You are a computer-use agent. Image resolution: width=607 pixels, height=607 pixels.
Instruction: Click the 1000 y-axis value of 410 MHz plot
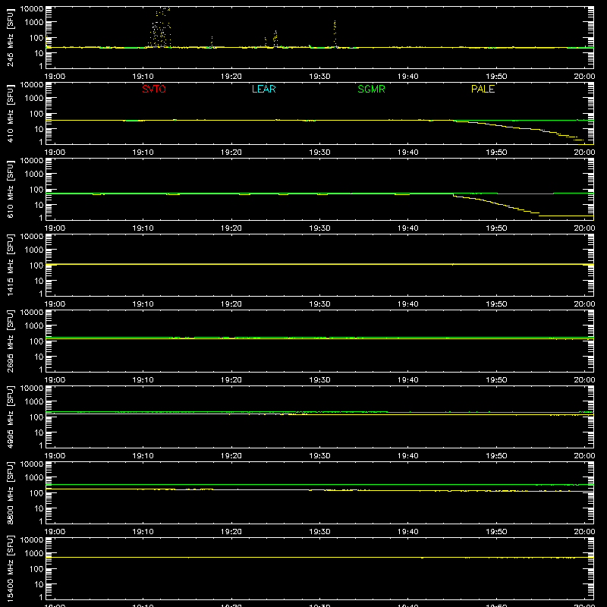(34, 99)
